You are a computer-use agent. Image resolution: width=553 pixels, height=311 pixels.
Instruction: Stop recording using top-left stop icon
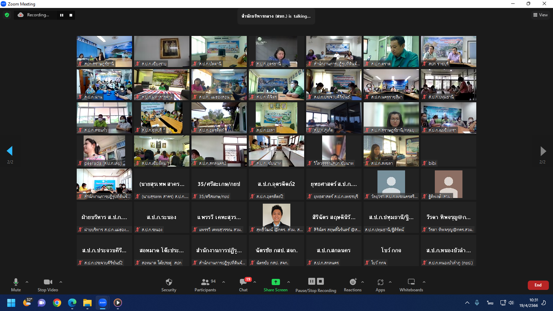71,15
